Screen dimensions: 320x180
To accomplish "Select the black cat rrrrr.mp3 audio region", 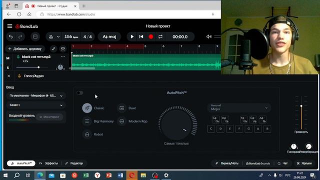I will (146, 62).
